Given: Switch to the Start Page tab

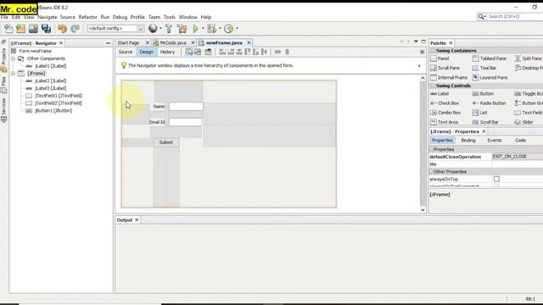Looking at the screenshot, I should pyautogui.click(x=128, y=43).
